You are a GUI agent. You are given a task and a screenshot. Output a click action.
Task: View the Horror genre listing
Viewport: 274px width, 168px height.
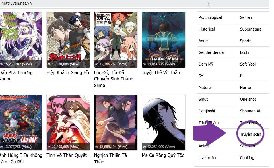(246, 88)
